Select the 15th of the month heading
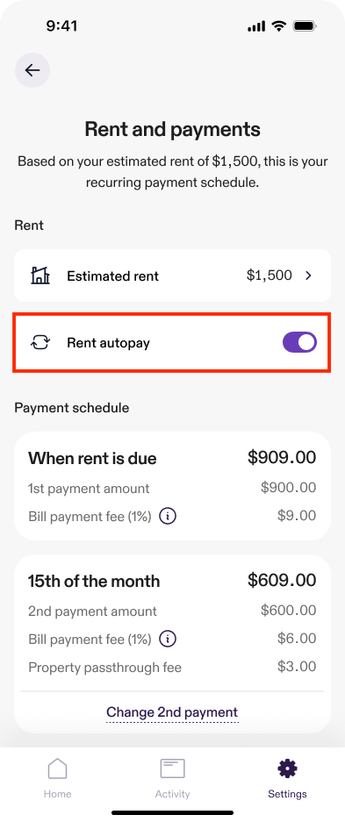 click(94, 581)
